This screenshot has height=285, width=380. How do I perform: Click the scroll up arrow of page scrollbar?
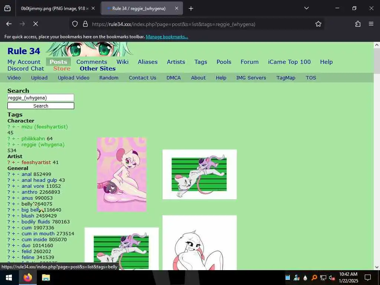(377, 45)
